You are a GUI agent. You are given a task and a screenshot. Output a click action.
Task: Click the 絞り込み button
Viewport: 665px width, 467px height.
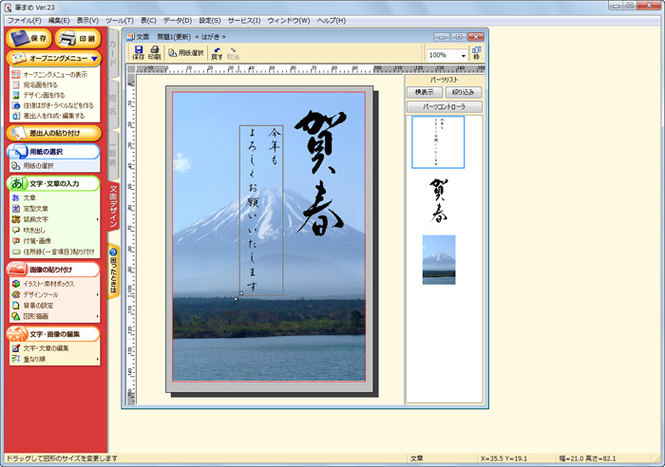[464, 92]
